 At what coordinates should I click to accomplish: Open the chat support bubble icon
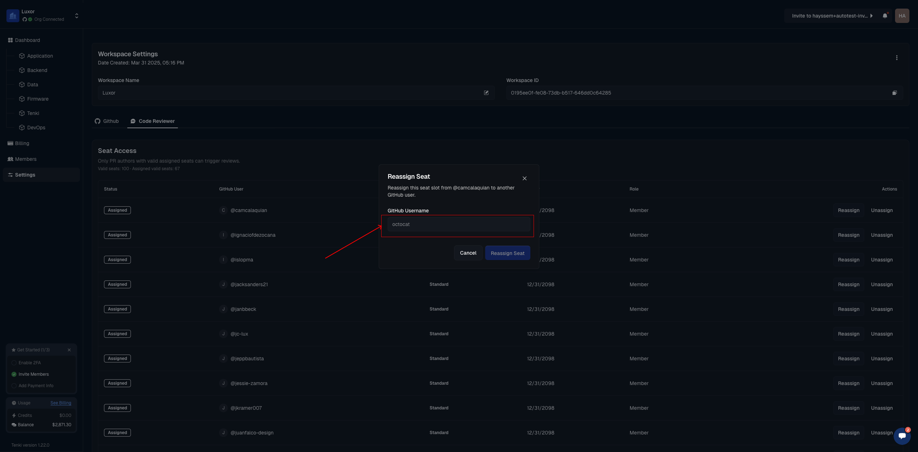point(902,436)
